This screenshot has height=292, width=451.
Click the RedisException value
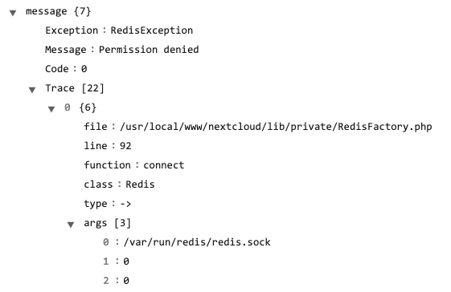tap(152, 30)
